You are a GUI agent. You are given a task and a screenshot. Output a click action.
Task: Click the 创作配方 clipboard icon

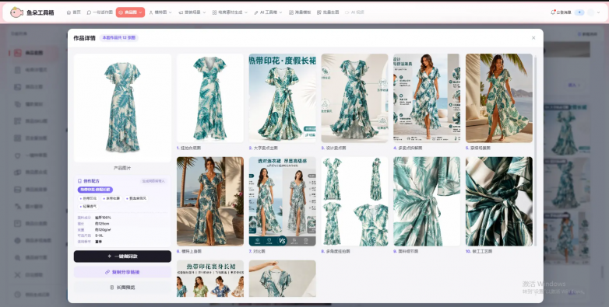pos(79,181)
